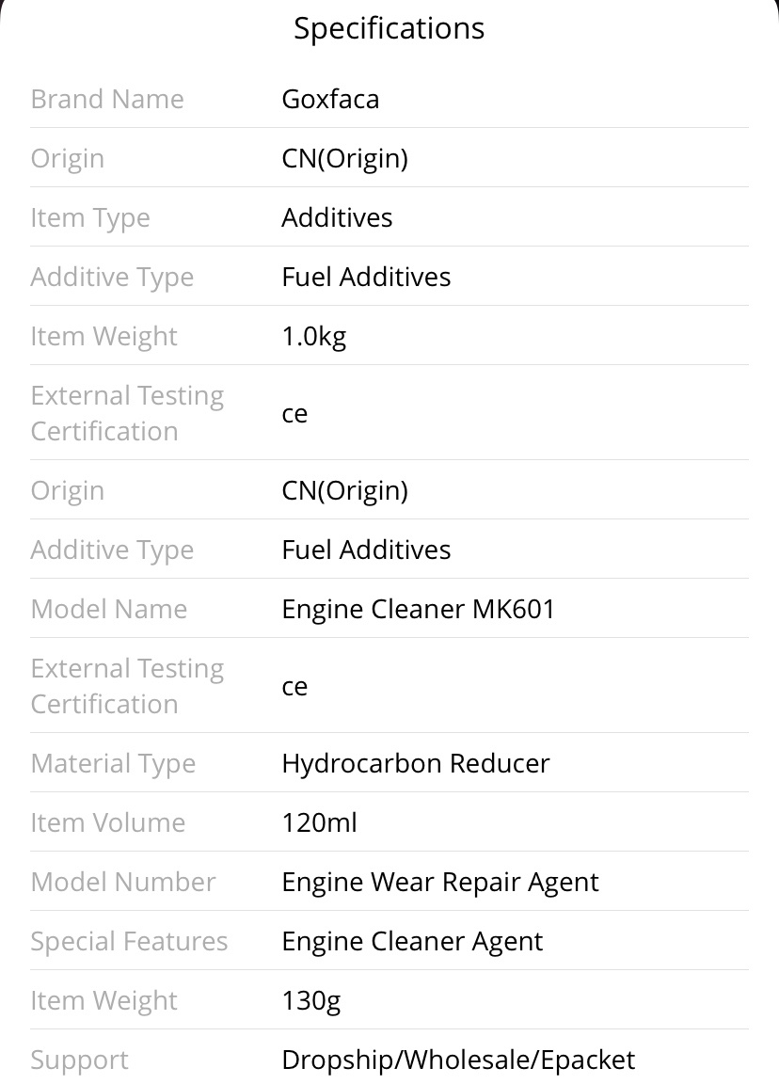This screenshot has height=1084, width=779.
Task: Click the 1.0kg item weight value
Action: 314,337
